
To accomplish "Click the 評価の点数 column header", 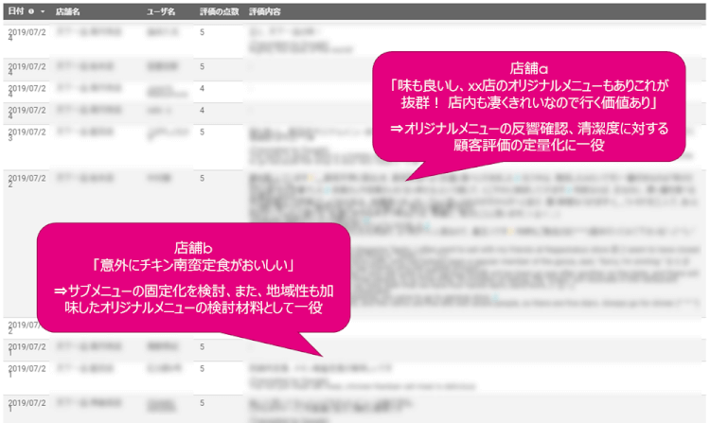I will 220,11.
